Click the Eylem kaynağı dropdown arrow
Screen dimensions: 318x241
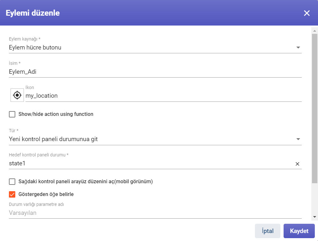pos(298,48)
